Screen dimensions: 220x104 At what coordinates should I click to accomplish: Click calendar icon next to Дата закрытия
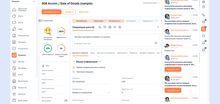pyautogui.click(x=66, y=101)
